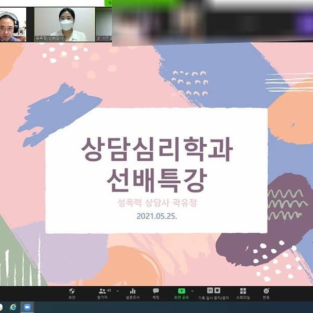Click the green Share Screen (화면 공유) icon
The height and width of the screenshot is (313, 313).
coord(181,291)
